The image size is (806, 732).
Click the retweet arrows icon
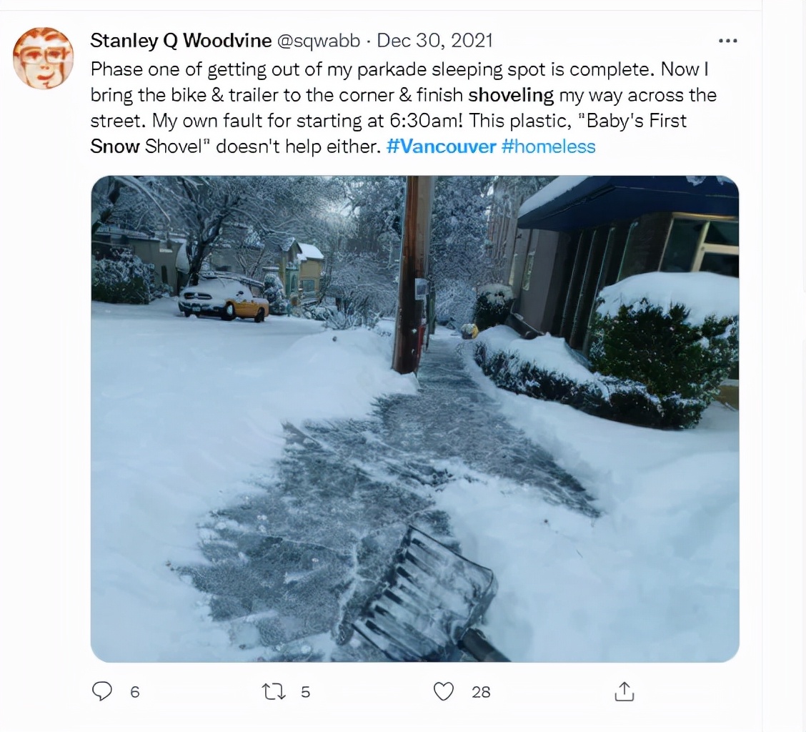[x=274, y=691]
